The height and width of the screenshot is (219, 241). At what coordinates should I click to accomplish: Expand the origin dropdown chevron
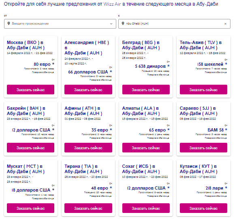pyautogui.click(x=111, y=24)
